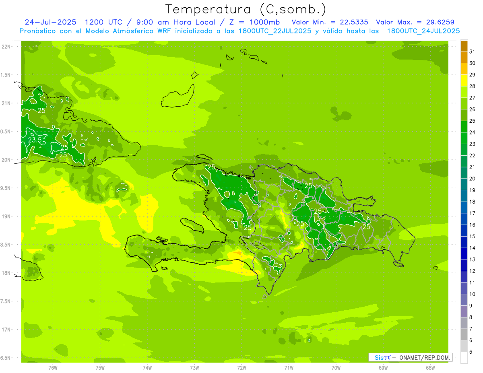Click the '0.5N' latitude axis label

click(x=6, y=132)
